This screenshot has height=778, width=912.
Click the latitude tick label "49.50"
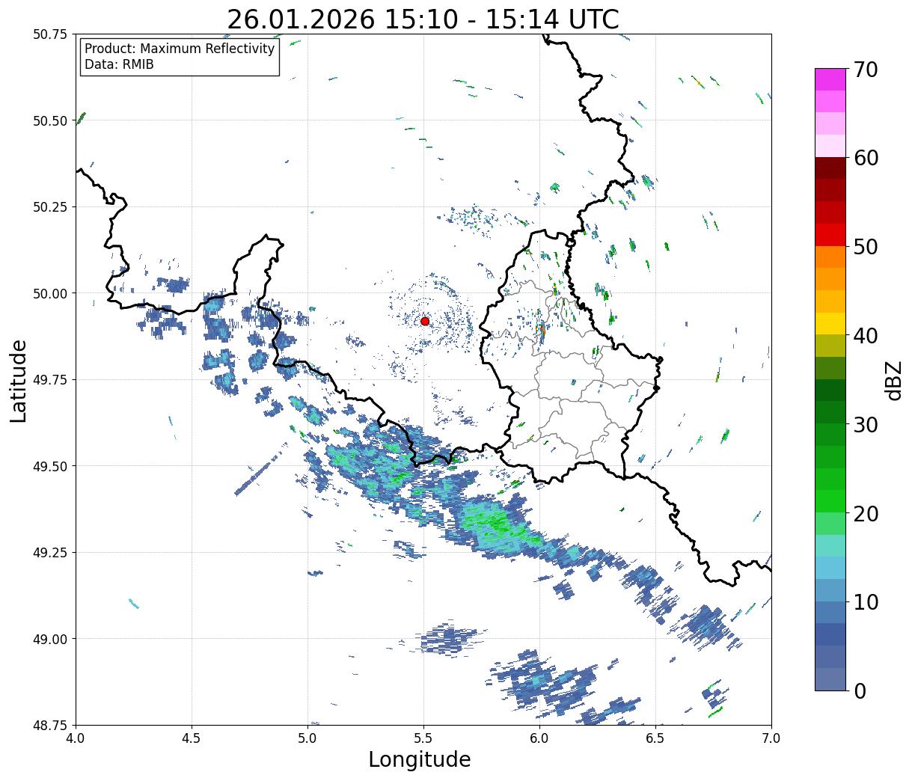[50, 466]
